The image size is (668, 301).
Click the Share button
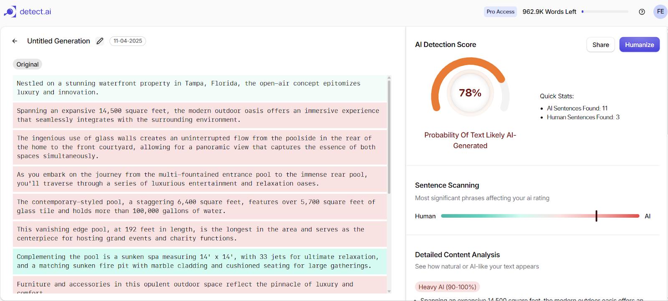tap(600, 45)
